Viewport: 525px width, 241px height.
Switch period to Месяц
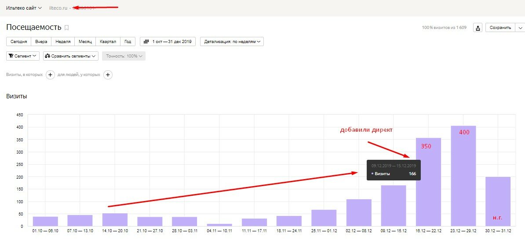coord(85,42)
